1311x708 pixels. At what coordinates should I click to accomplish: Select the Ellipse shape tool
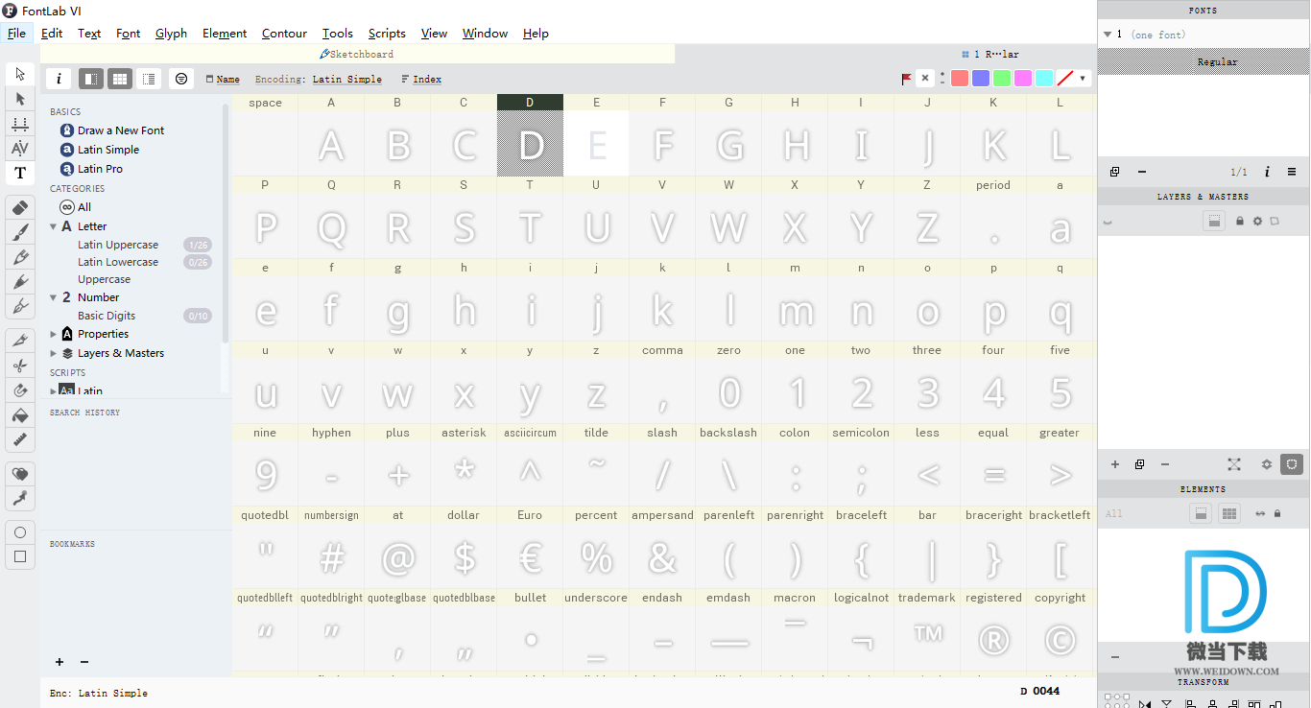(20, 532)
